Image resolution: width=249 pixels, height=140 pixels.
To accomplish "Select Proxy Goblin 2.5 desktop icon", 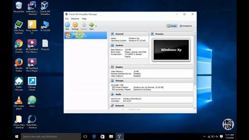I will (32, 27).
